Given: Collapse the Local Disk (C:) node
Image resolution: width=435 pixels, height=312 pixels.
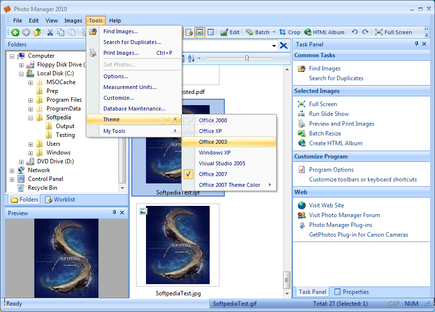Looking at the screenshot, I should [x=21, y=74].
